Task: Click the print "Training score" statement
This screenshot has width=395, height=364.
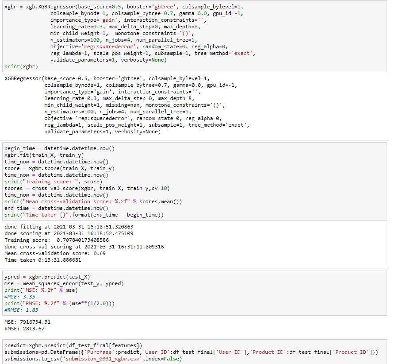Action: (53, 182)
